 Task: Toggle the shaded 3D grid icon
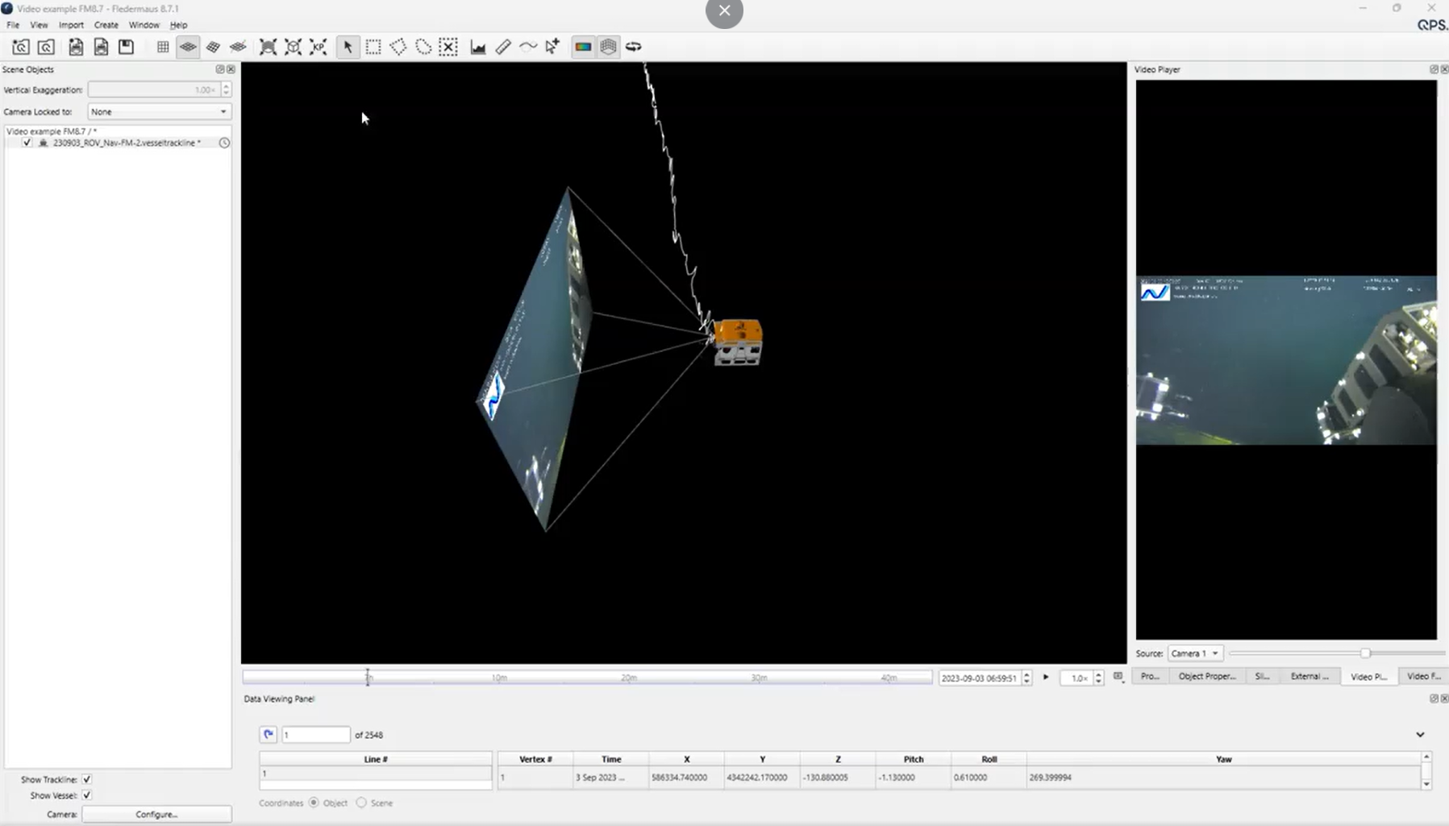point(608,47)
